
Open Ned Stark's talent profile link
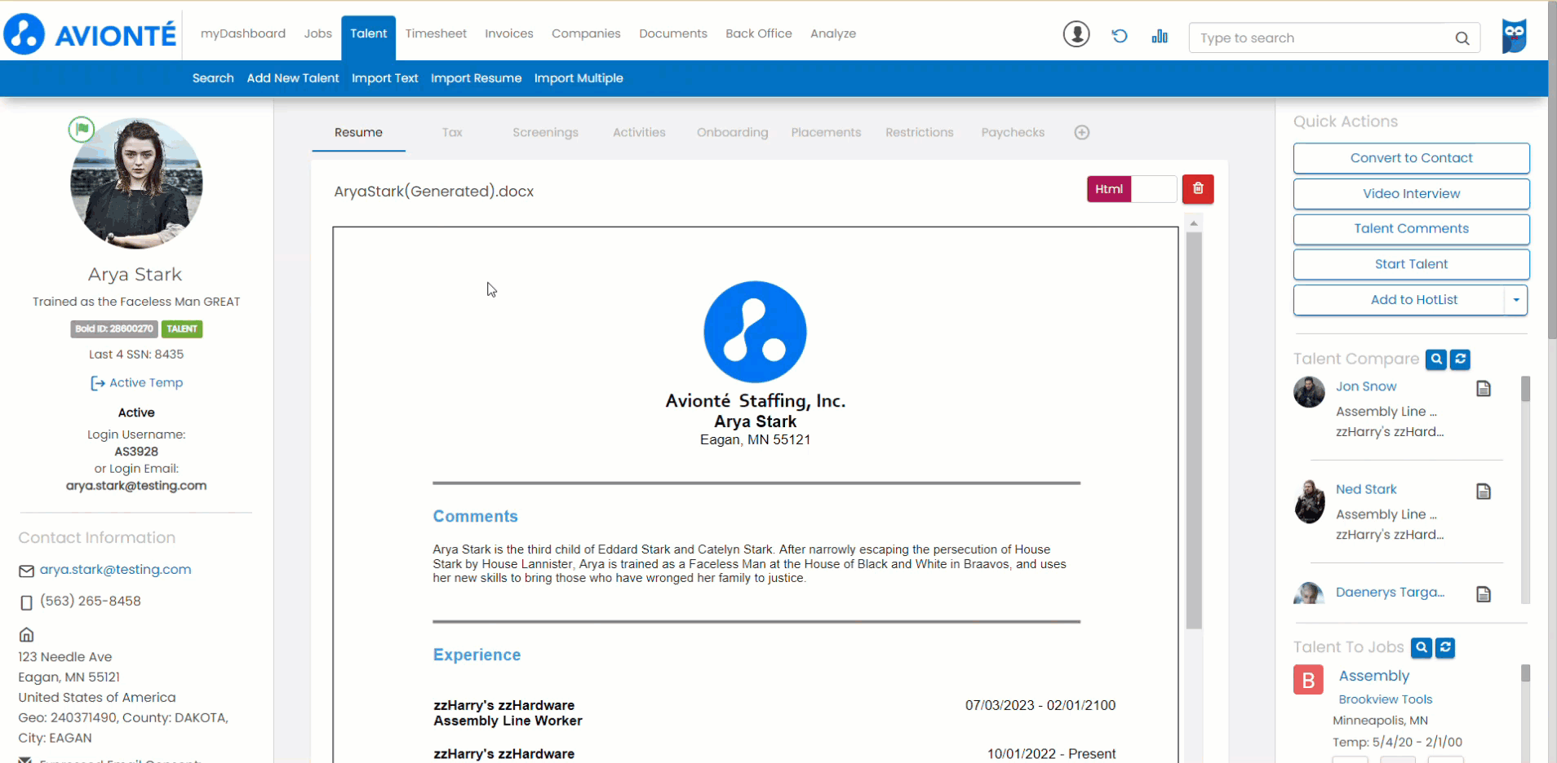point(1366,489)
